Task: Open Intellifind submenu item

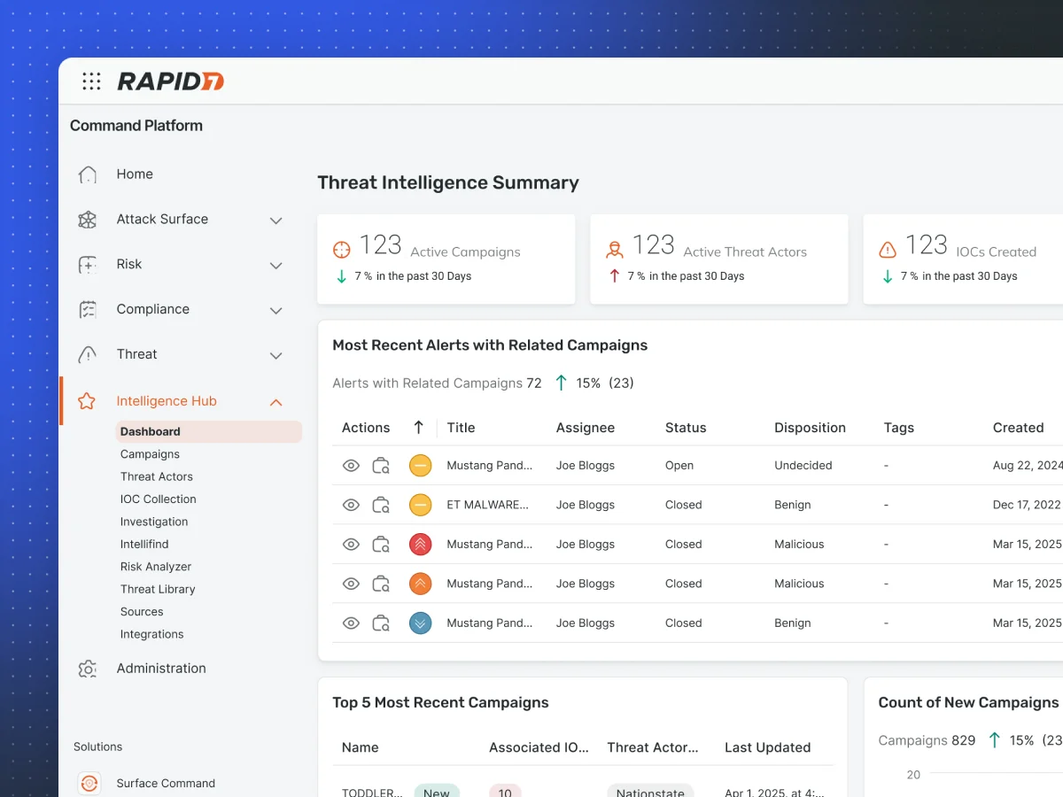Action: (x=144, y=545)
